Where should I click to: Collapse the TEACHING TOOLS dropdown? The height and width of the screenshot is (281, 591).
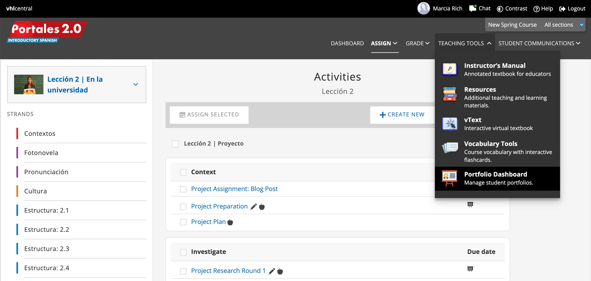coord(465,43)
